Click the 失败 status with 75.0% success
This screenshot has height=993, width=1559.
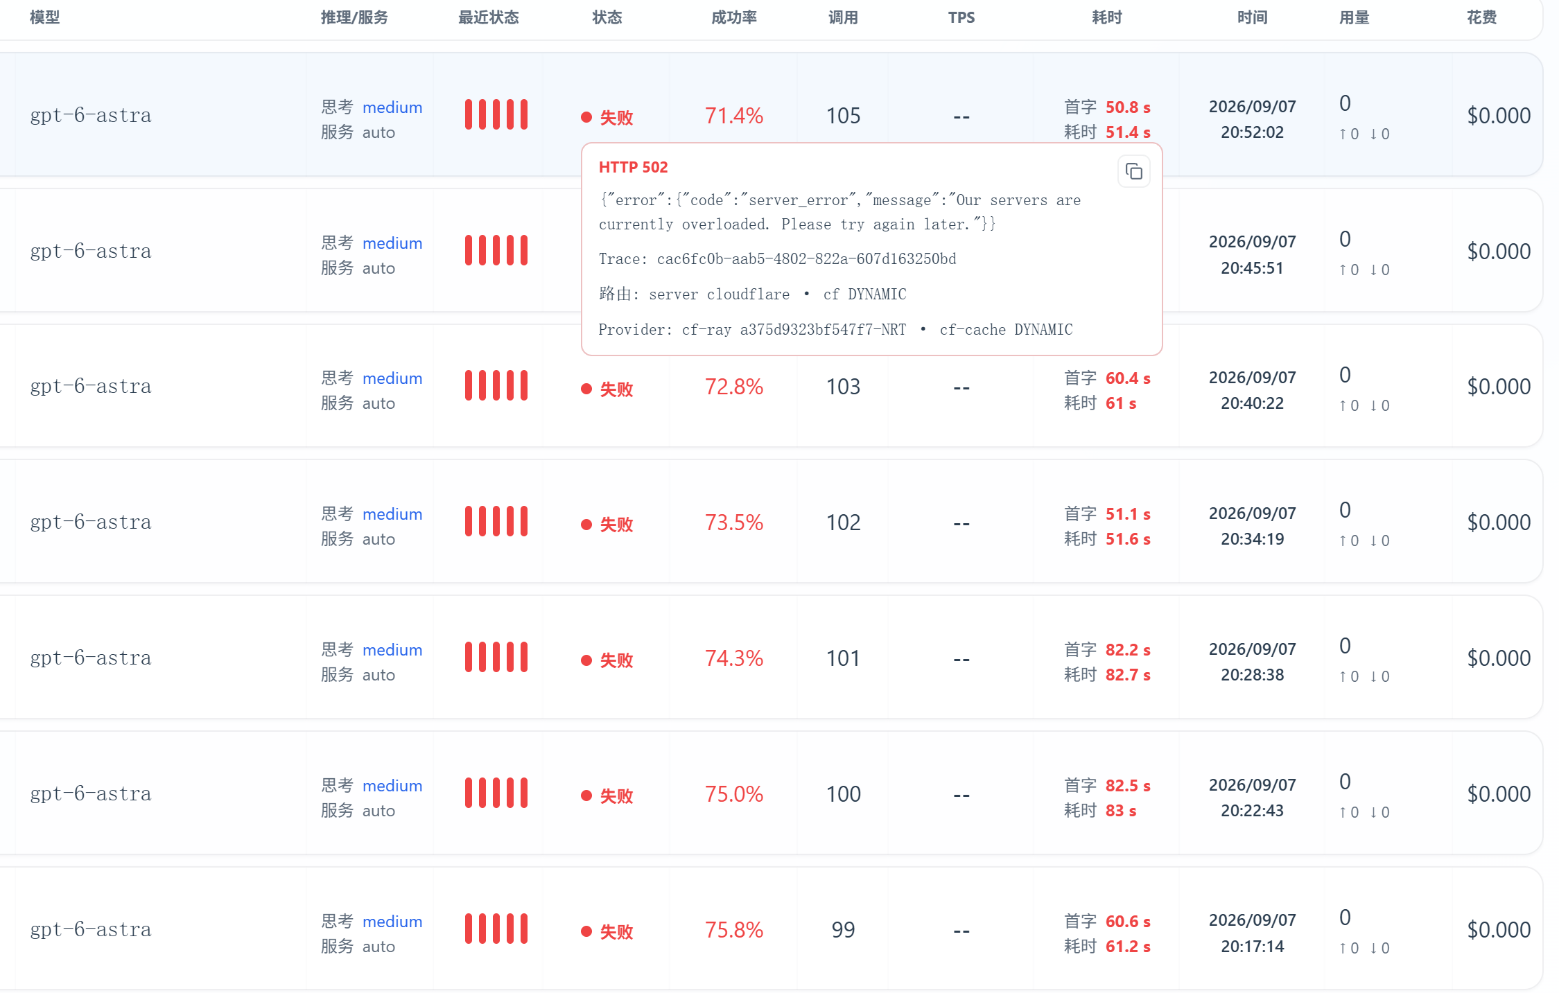[607, 796]
